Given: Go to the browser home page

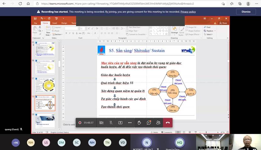Looking at the screenshot, I should (x=28, y=4).
